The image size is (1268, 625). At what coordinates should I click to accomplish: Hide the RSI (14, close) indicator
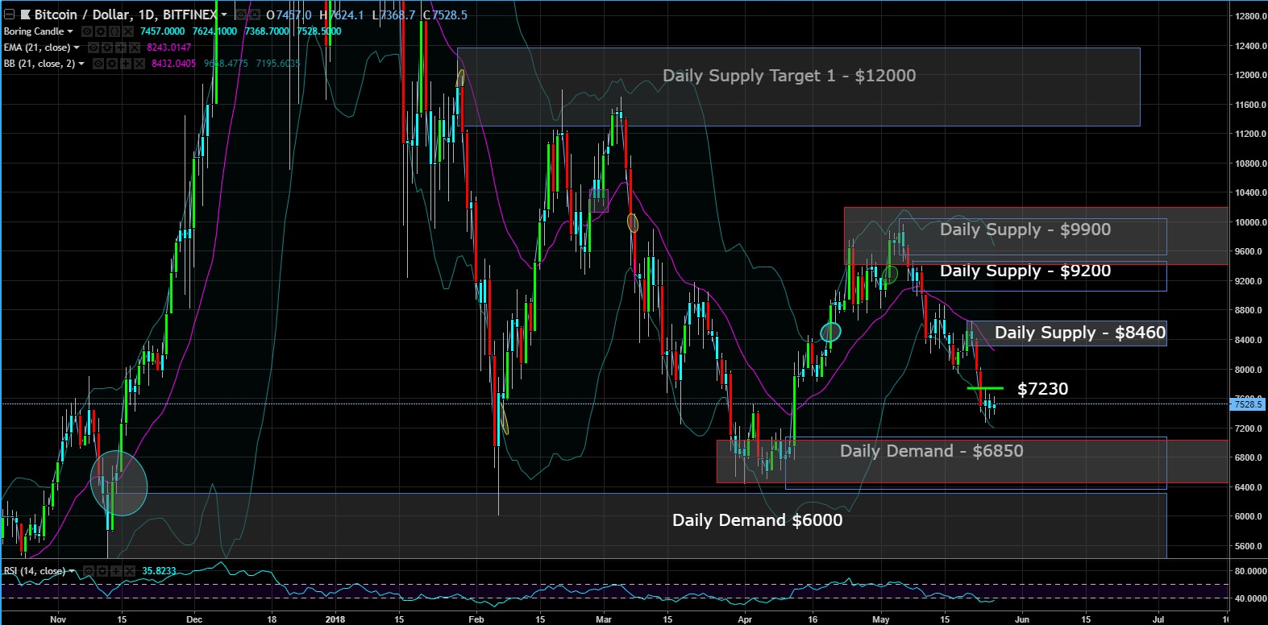89,571
